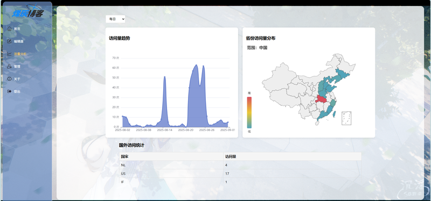Click the home (首页) house icon

coord(9,29)
